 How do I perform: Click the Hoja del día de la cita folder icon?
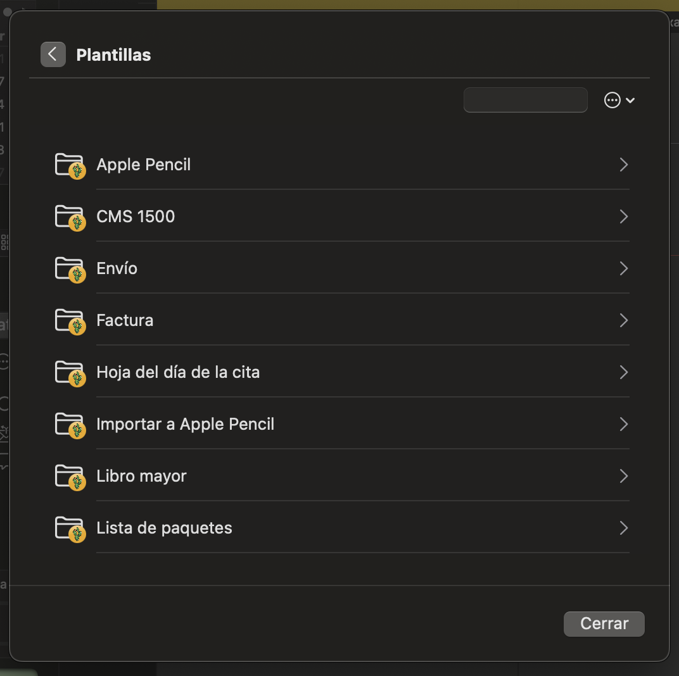pyautogui.click(x=70, y=373)
